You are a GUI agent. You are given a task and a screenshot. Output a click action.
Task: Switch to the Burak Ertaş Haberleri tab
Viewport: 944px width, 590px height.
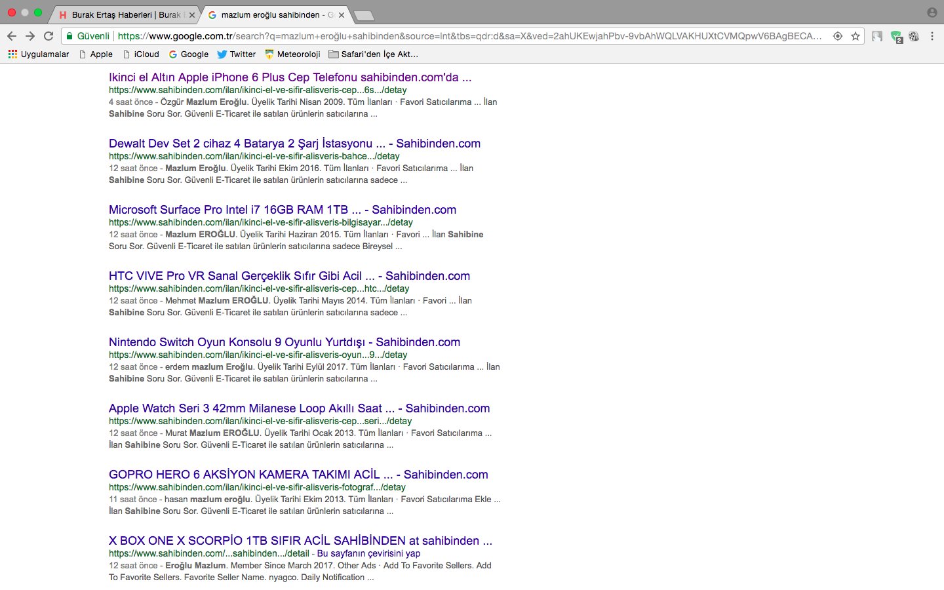pos(125,14)
